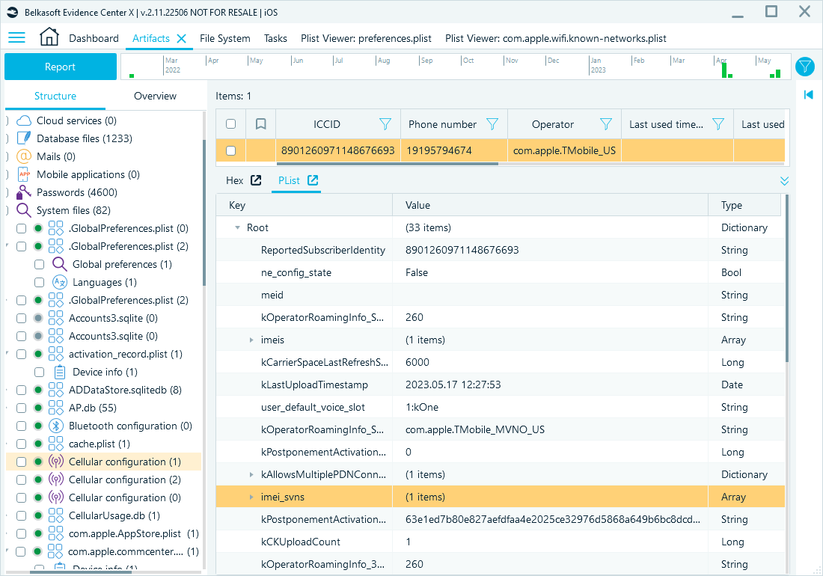Click the green April 2023 timeline bar
This screenshot has height=576, width=823.
[x=725, y=70]
